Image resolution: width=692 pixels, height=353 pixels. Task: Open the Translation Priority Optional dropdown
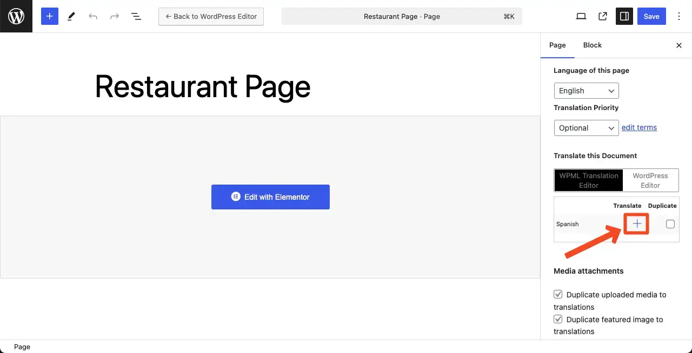coord(587,128)
